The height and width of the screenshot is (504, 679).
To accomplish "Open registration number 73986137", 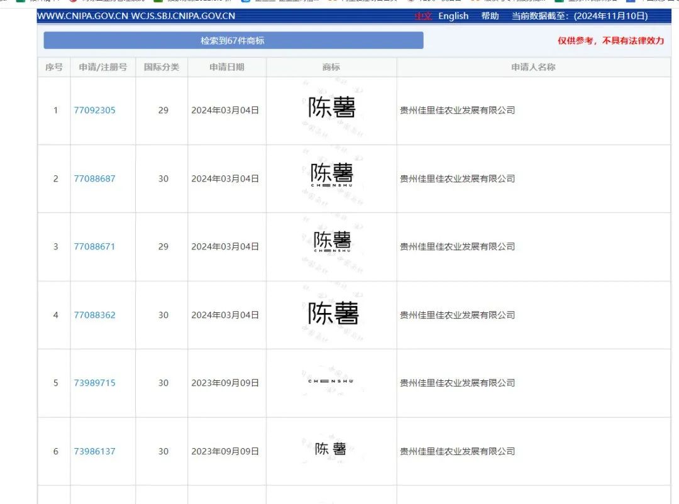I will (x=94, y=451).
